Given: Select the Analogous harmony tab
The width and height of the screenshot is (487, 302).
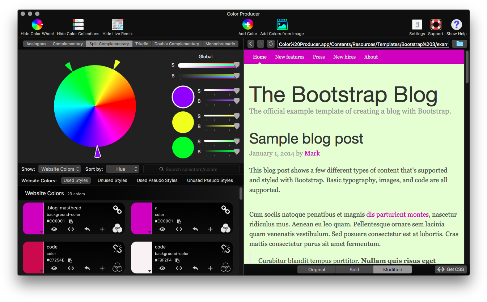Looking at the screenshot, I should (x=36, y=44).
